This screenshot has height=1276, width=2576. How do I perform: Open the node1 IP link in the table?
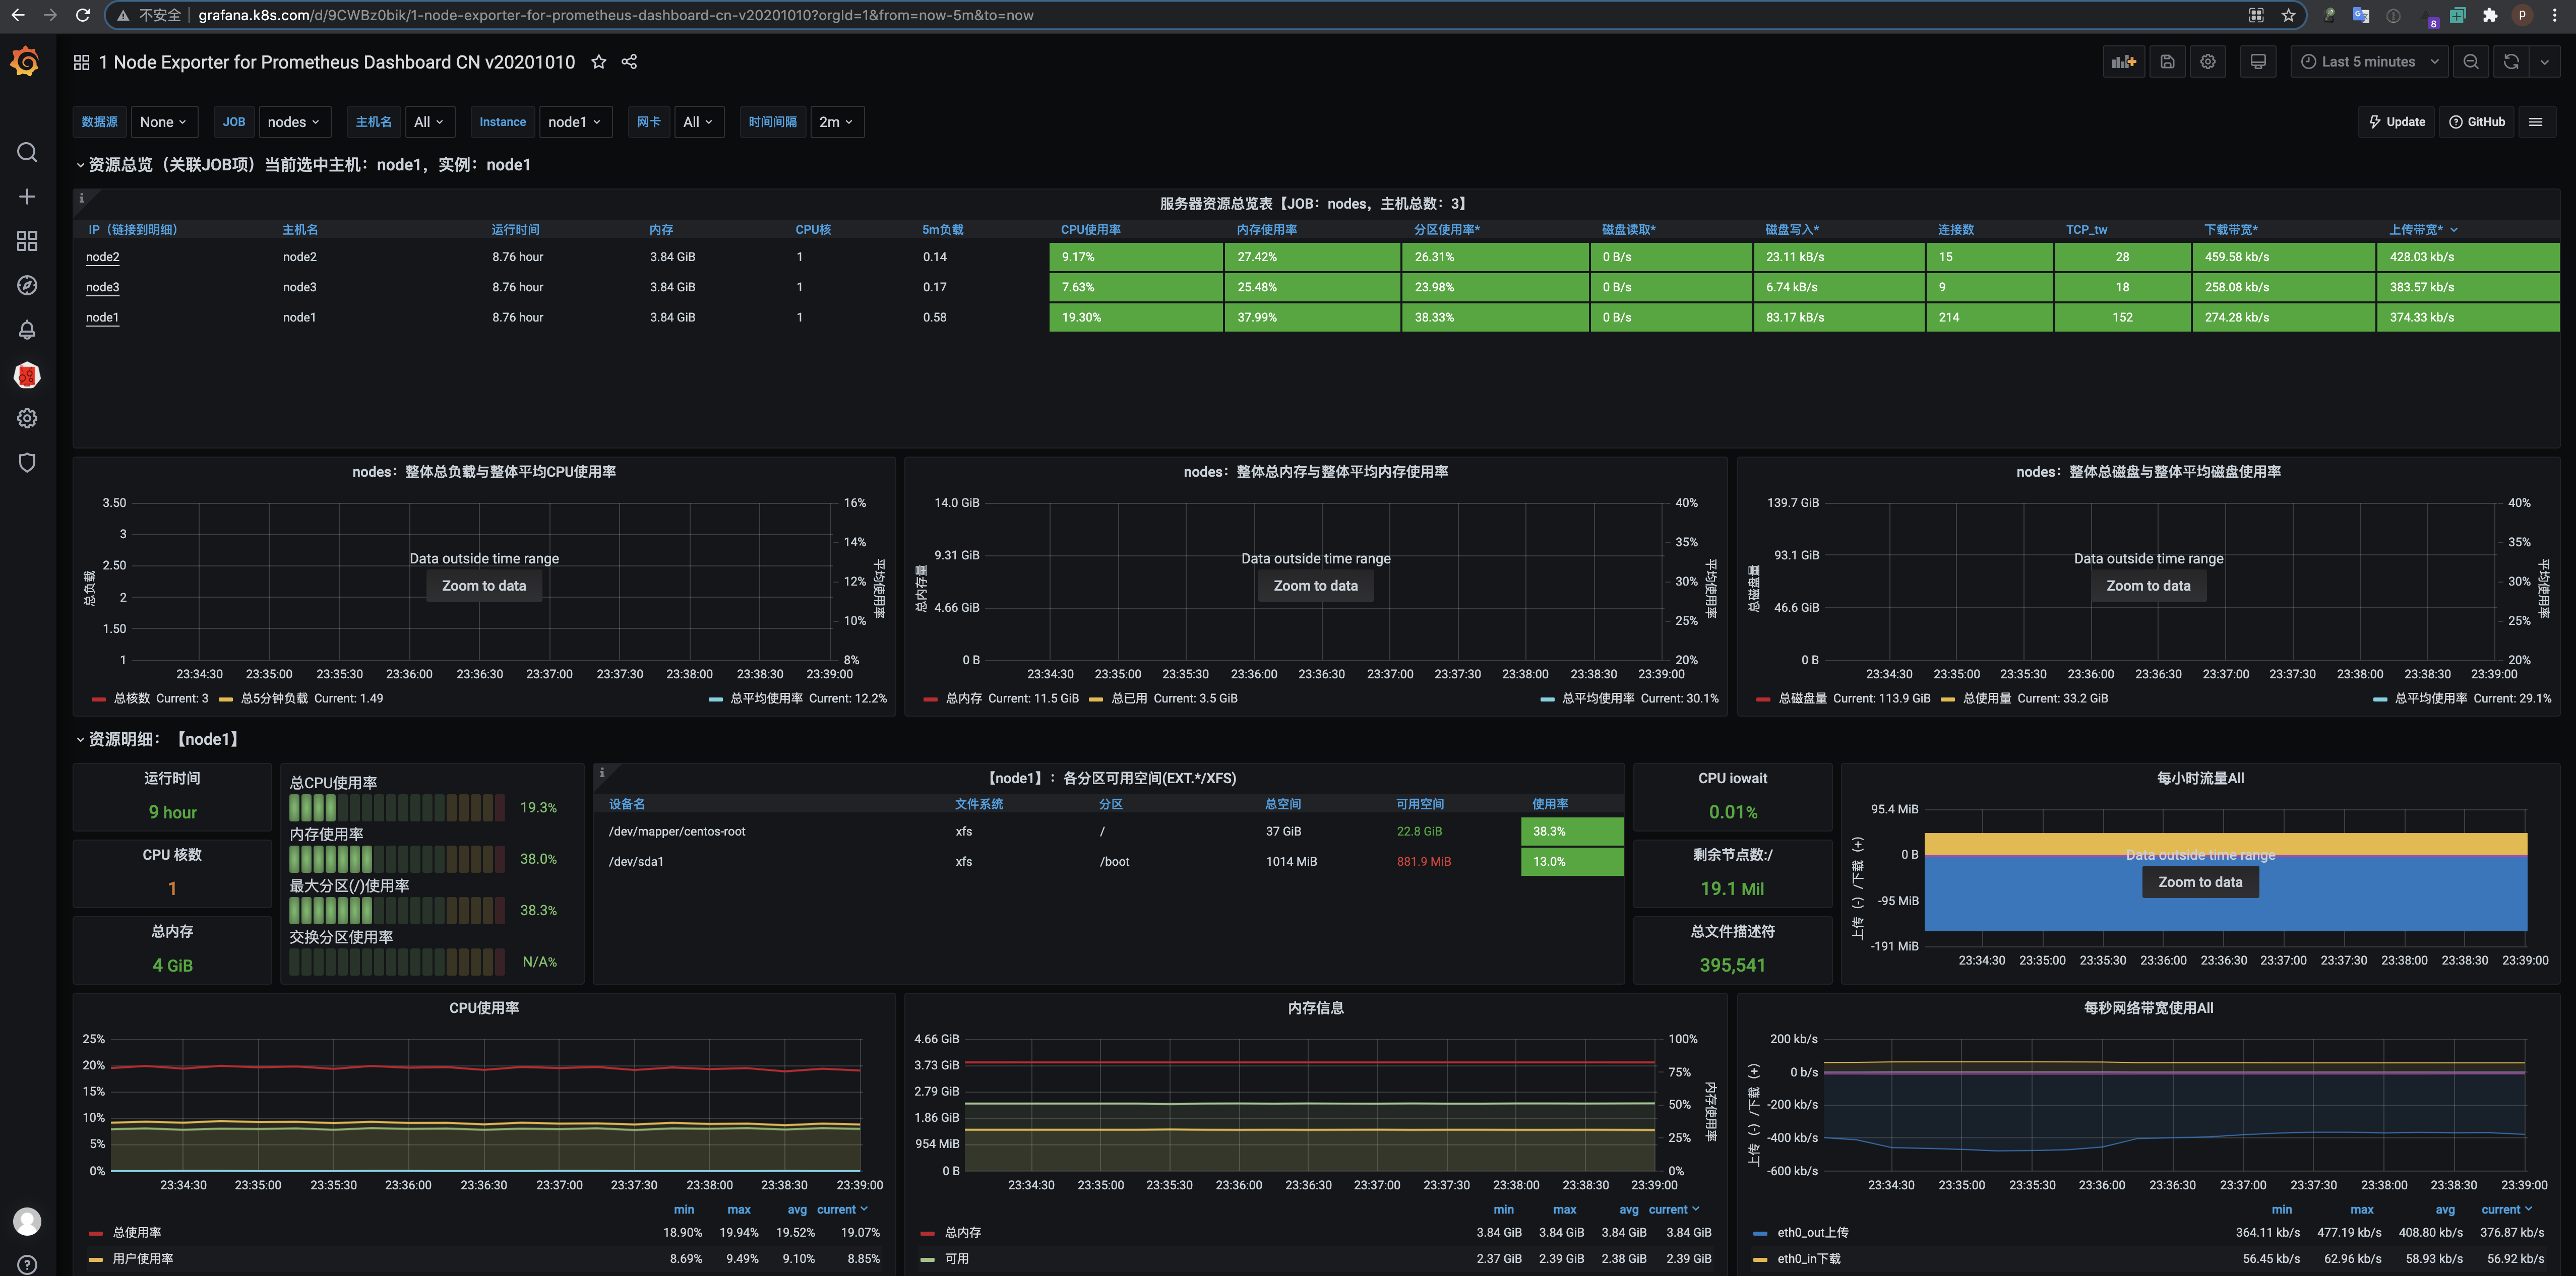point(102,317)
